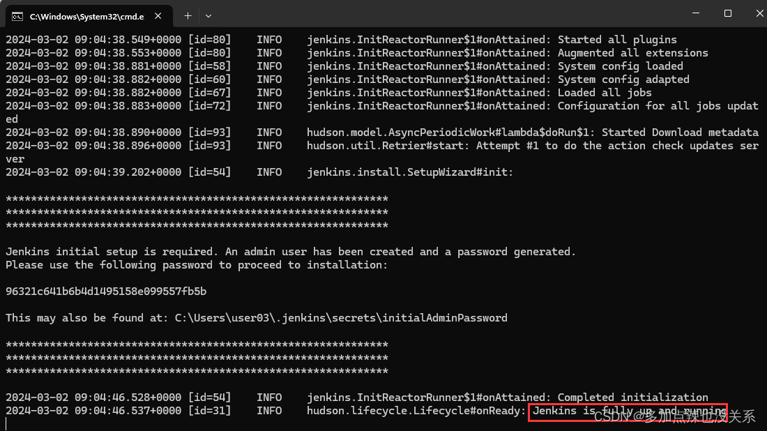Screen dimensions: 767x431
Task: Click the timestamp 2024-03-02 09:04:46.528+0000
Action: click(x=93, y=398)
